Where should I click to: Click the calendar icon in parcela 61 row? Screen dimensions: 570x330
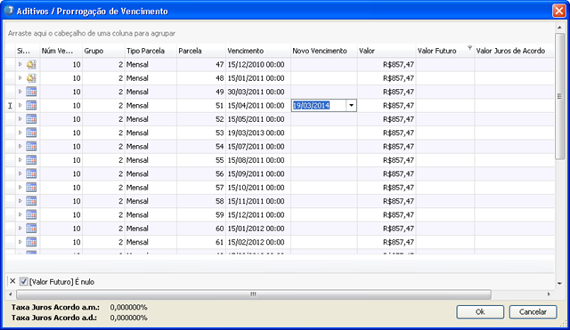(31, 242)
